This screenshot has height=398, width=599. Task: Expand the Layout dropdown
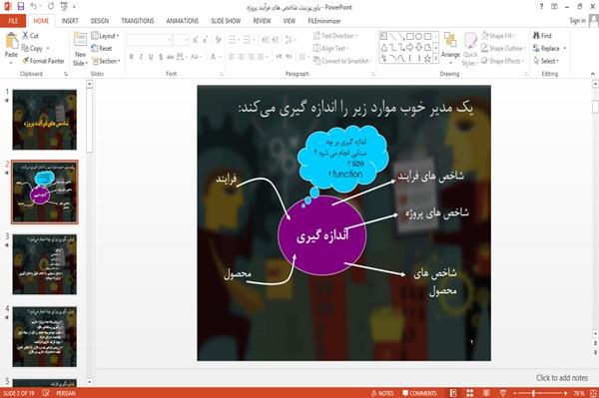point(105,36)
